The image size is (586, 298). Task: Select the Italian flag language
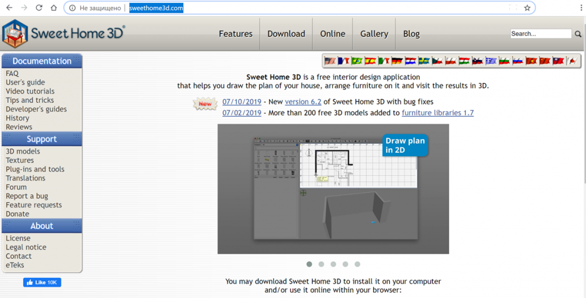(x=384, y=61)
